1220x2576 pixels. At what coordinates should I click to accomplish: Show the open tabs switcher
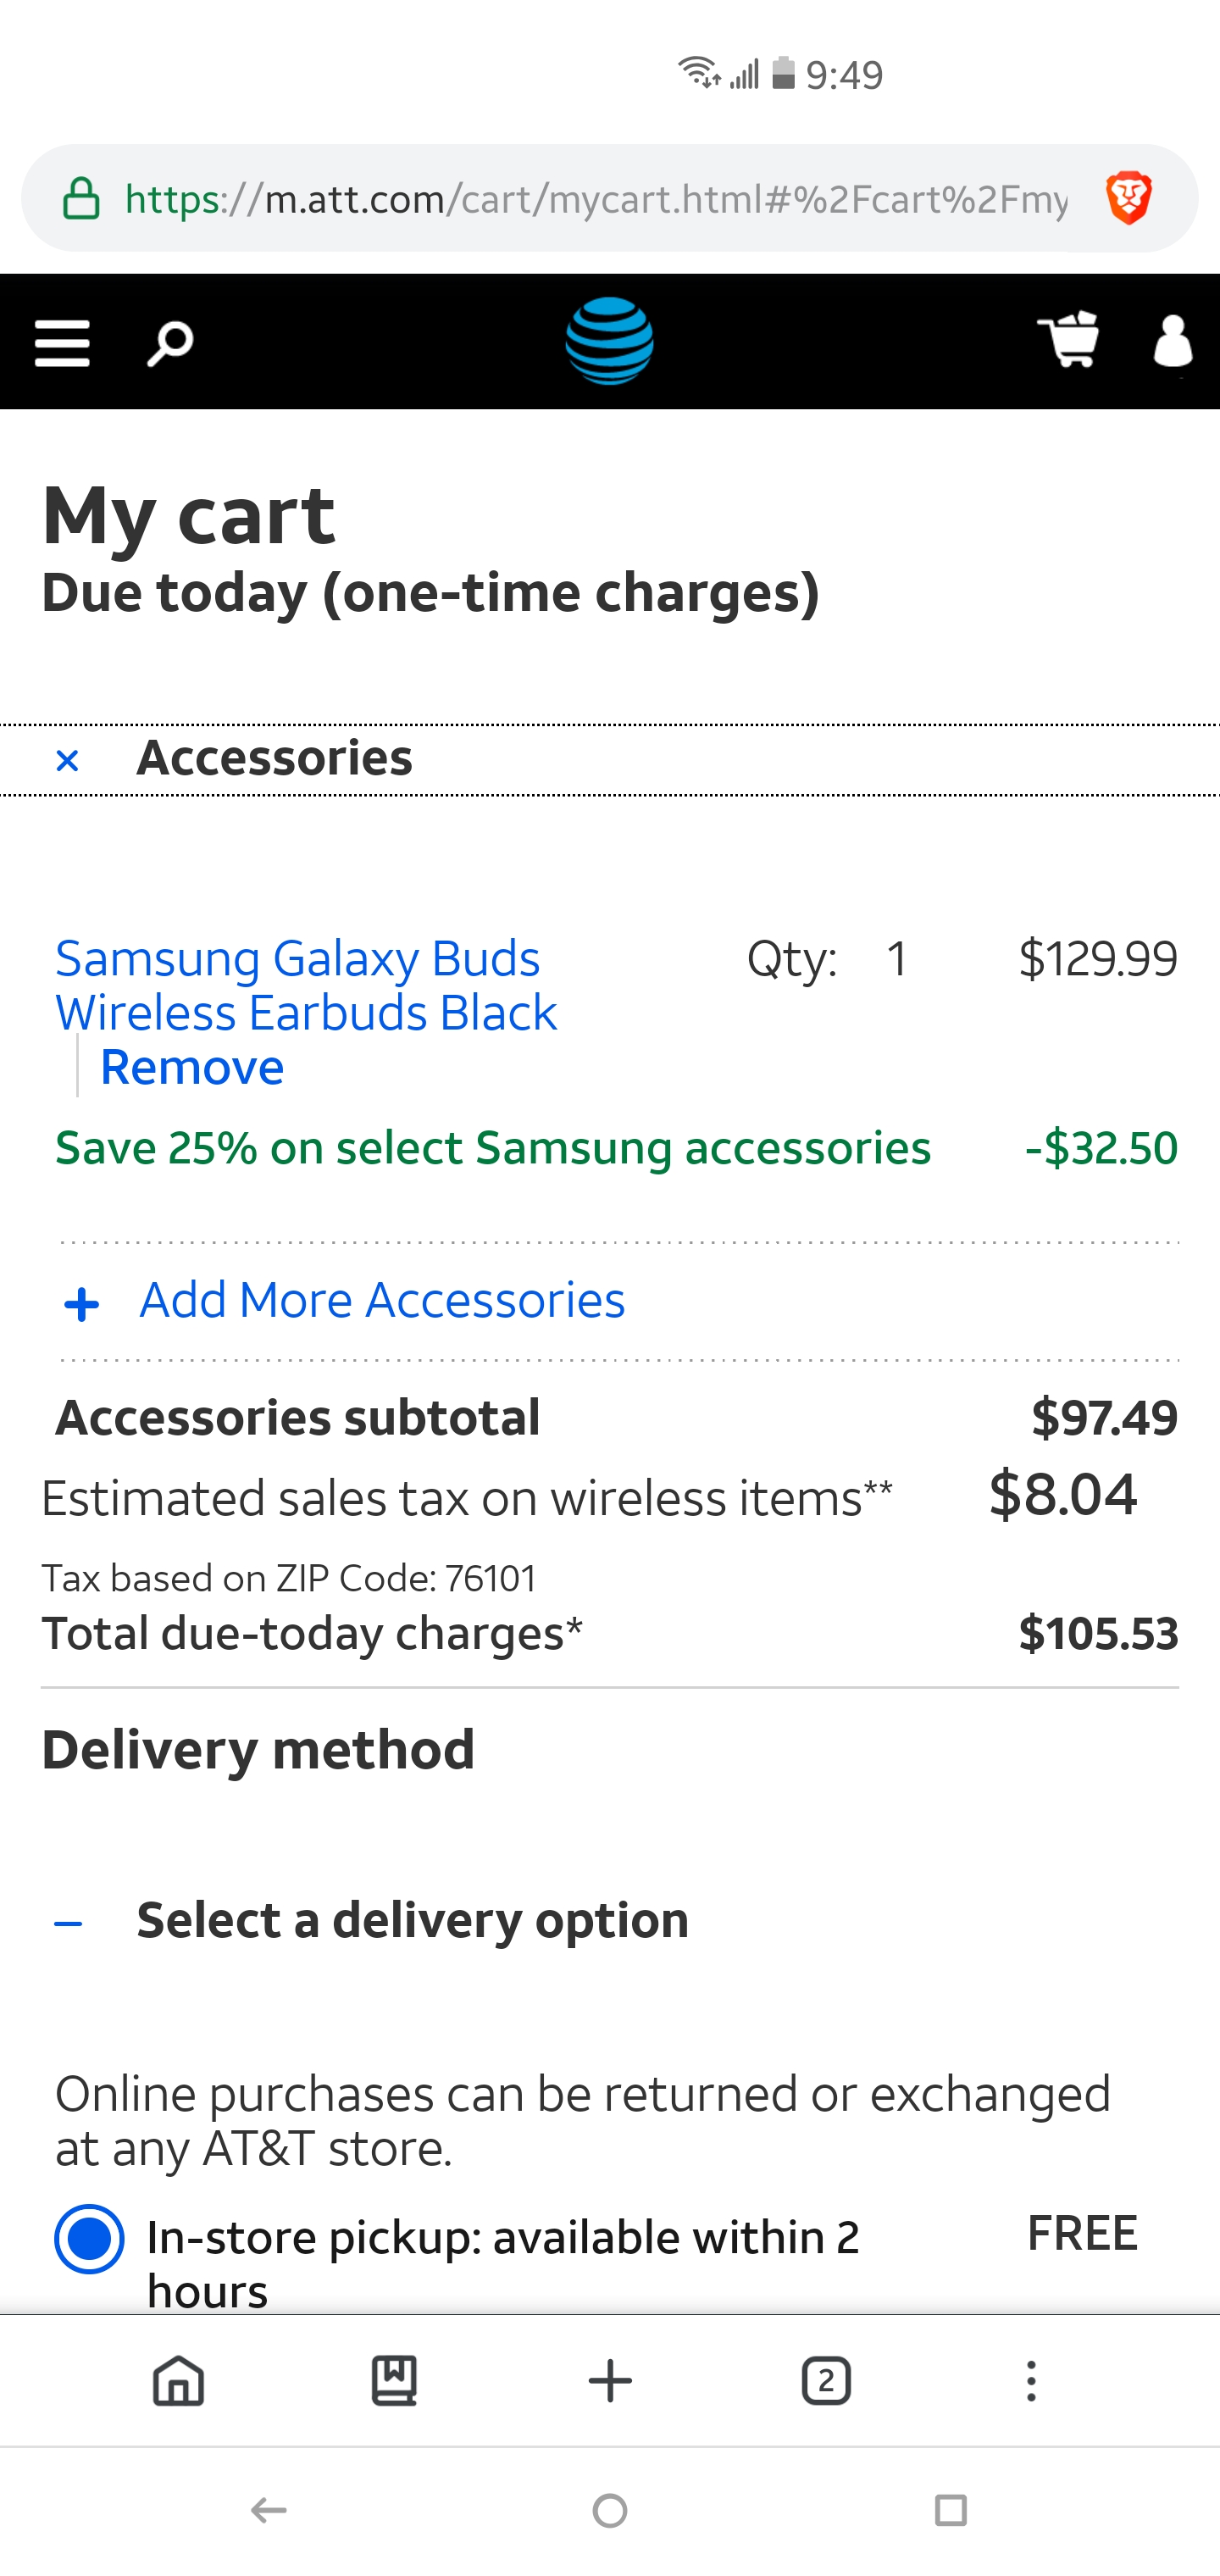826,2380
